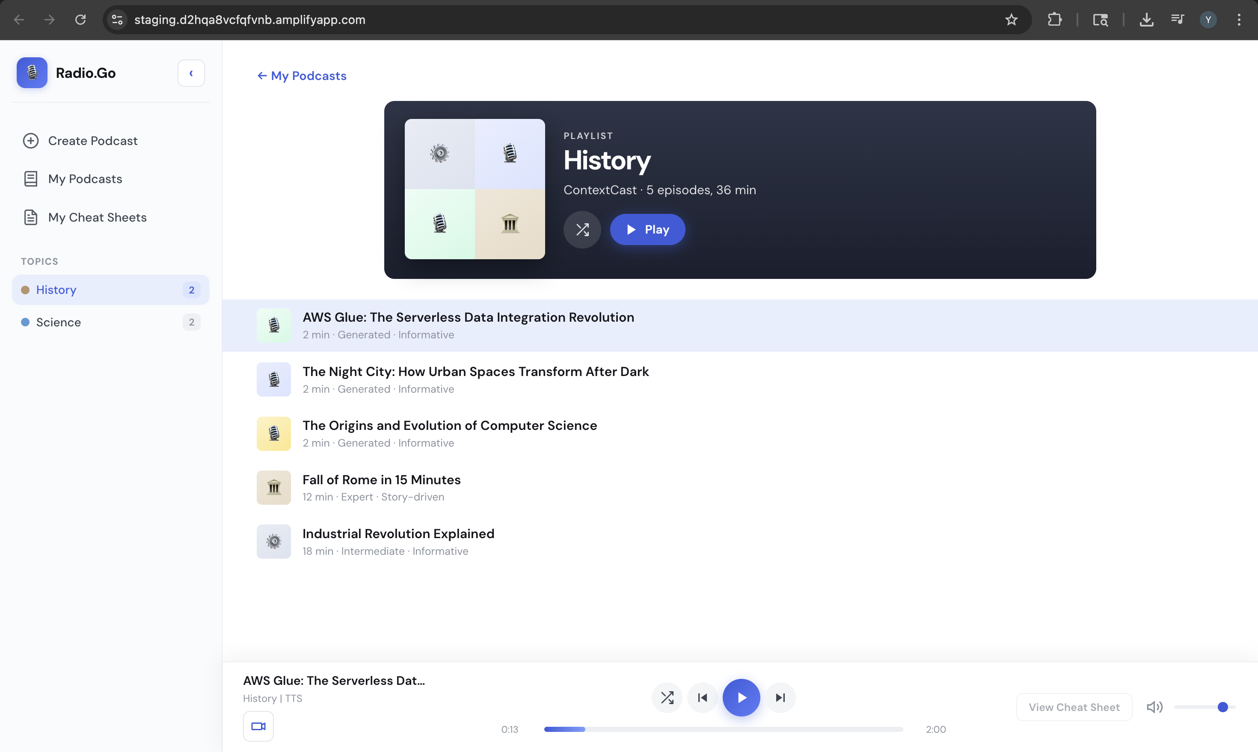Skip to next track in player
1258x752 pixels.
tap(780, 698)
